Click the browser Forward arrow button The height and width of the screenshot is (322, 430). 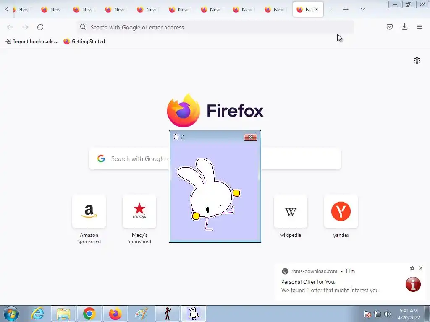pyautogui.click(x=25, y=27)
